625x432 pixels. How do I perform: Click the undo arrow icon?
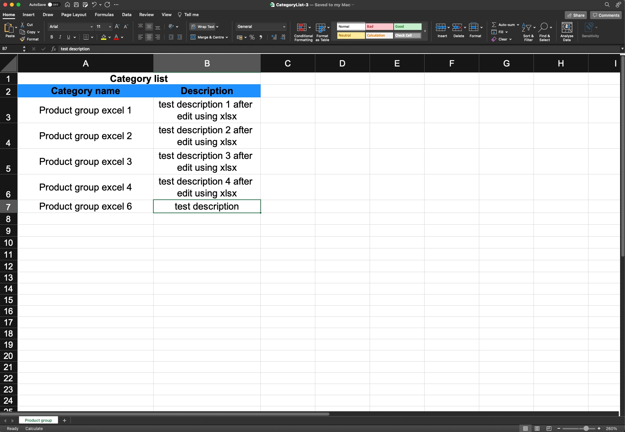pyautogui.click(x=94, y=5)
